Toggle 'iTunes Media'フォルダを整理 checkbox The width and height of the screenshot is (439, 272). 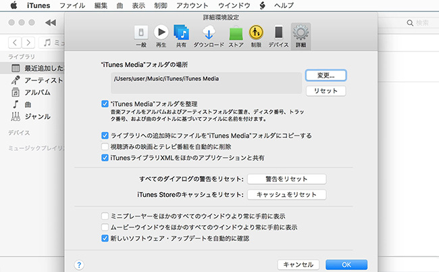[105, 104]
